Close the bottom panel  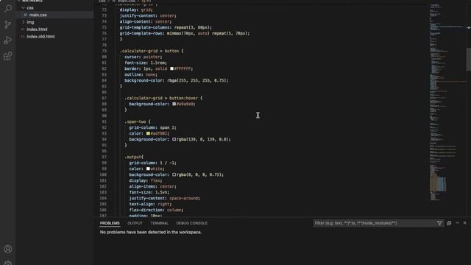[464, 223]
